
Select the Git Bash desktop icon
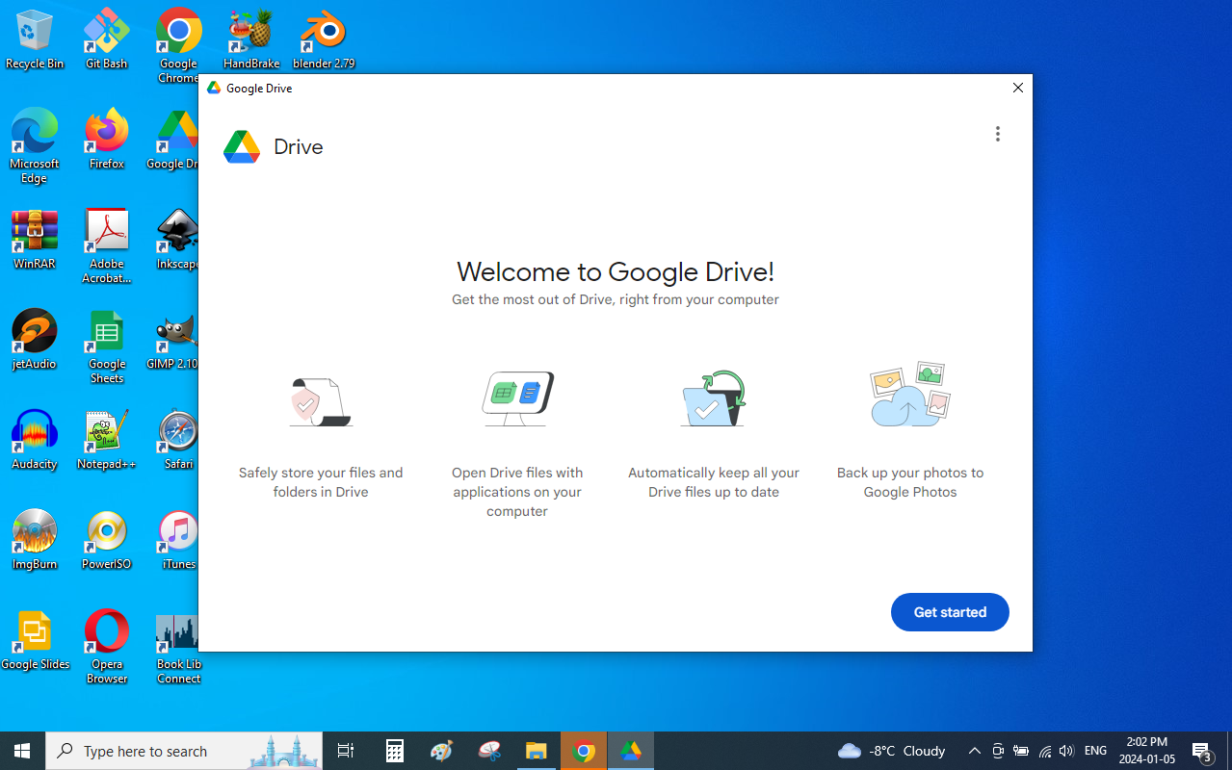106,40
